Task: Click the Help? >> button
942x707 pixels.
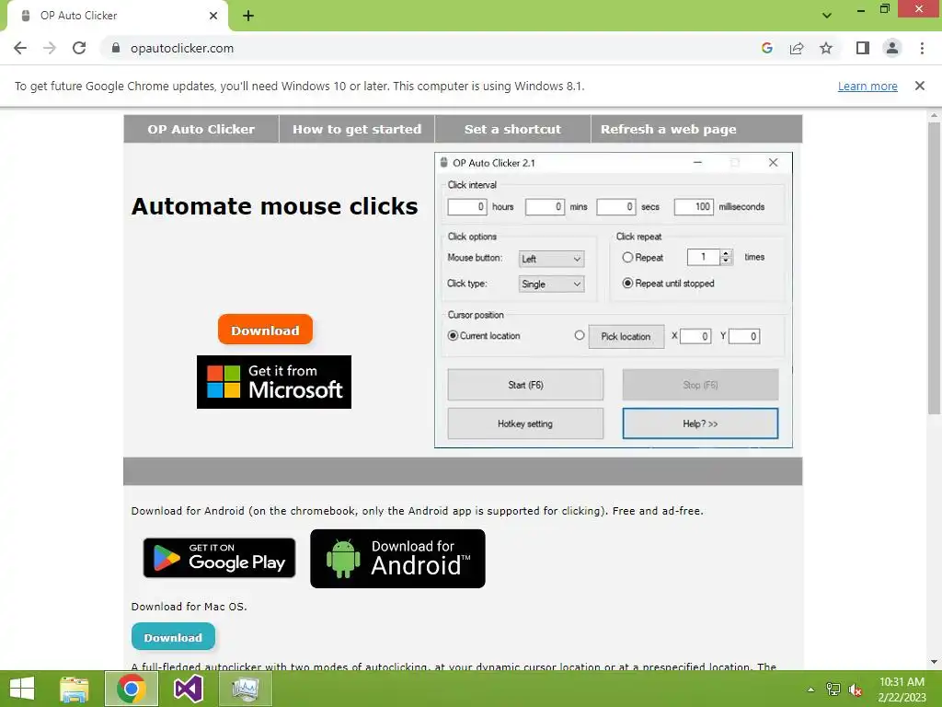Action: point(700,423)
